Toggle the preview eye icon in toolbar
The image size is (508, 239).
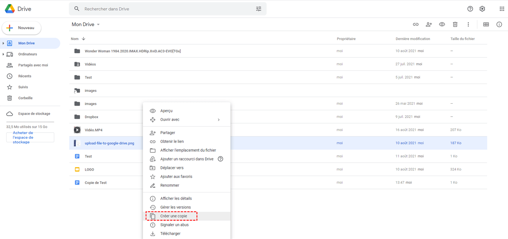(442, 24)
